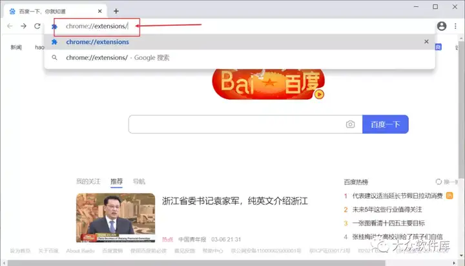Open the Chrome profile avatar menu
465x266 pixels.
[442, 26]
